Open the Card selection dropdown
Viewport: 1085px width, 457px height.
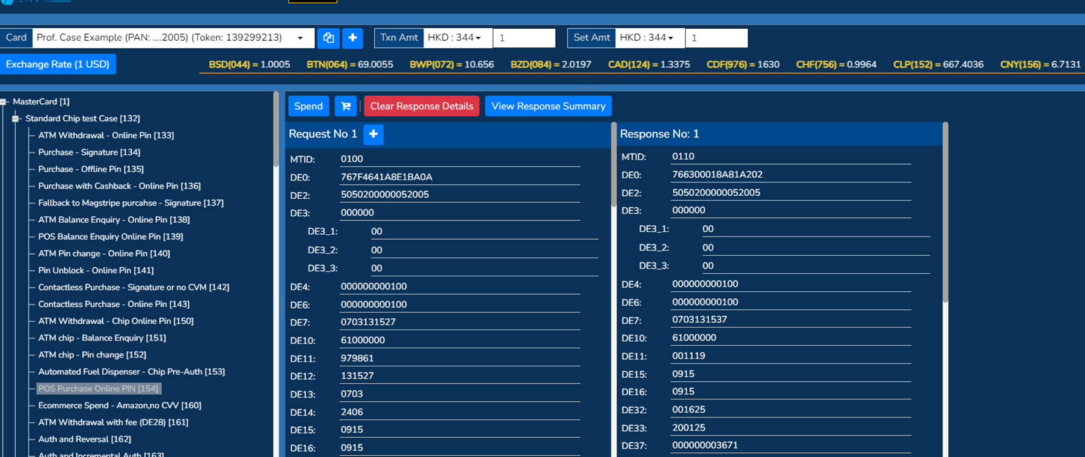click(173, 38)
